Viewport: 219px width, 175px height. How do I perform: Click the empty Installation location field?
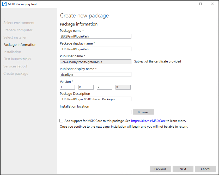coord(95,112)
